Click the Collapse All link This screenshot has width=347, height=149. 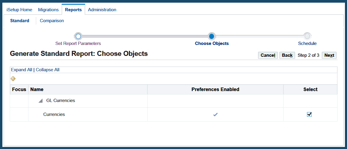point(47,70)
